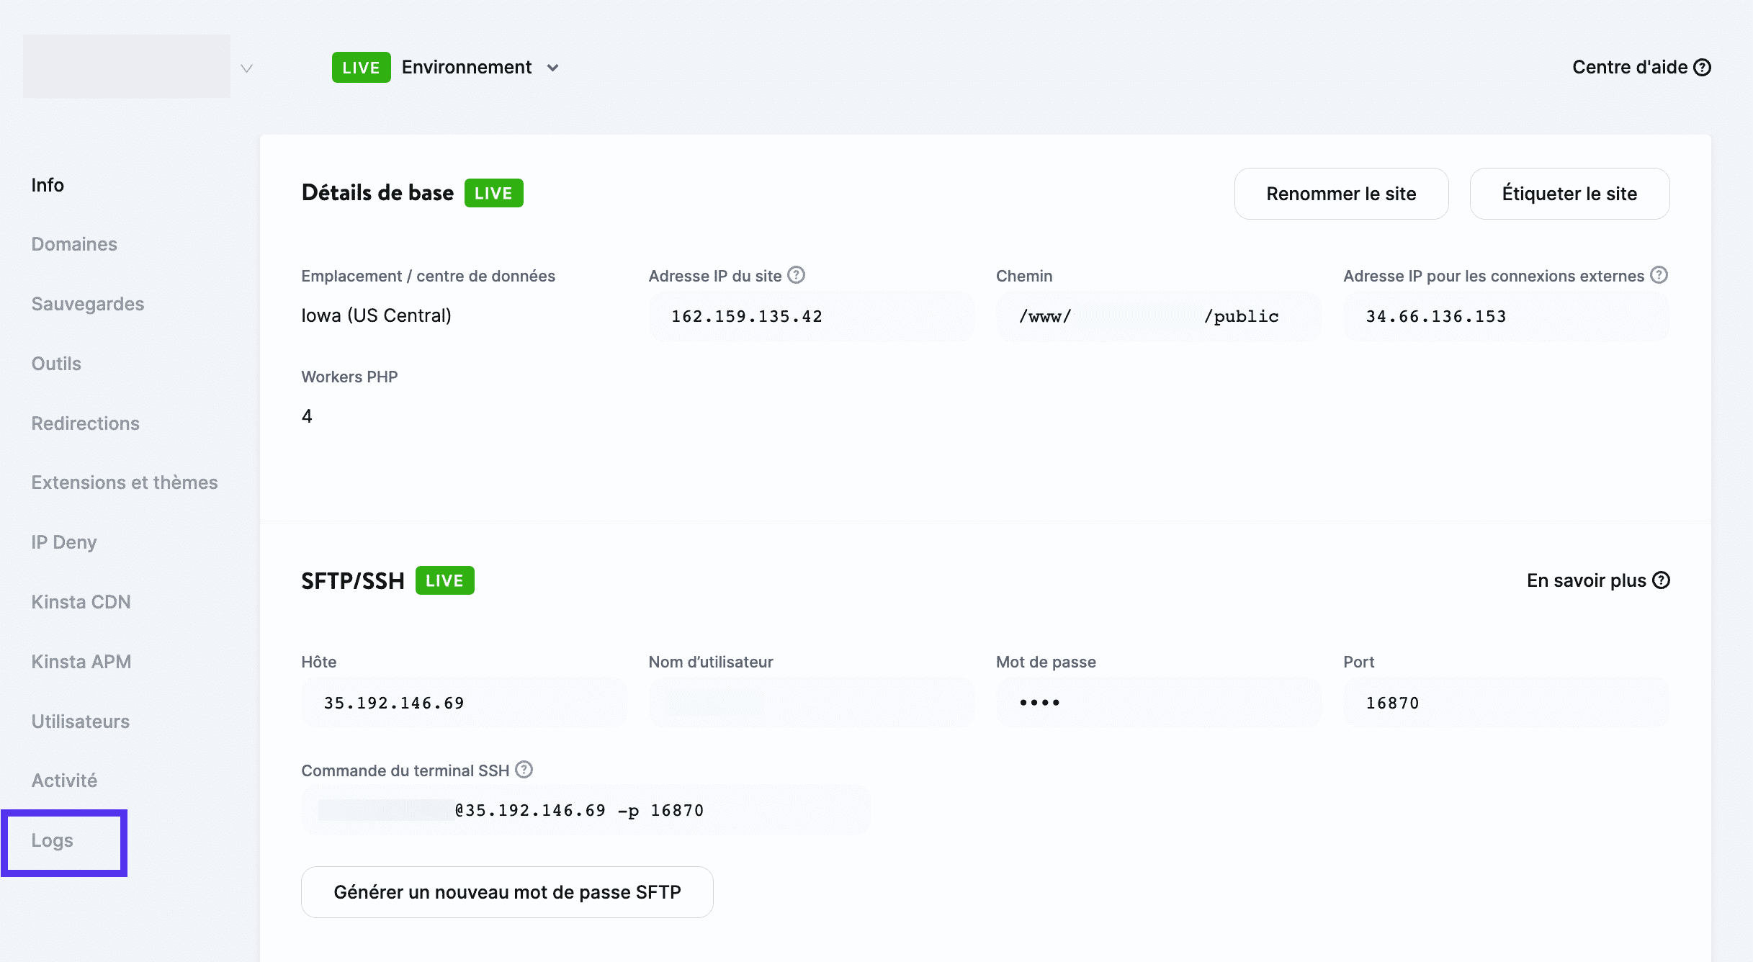Click help icon next to Centre d'aide
The image size is (1753, 962).
[1703, 68]
